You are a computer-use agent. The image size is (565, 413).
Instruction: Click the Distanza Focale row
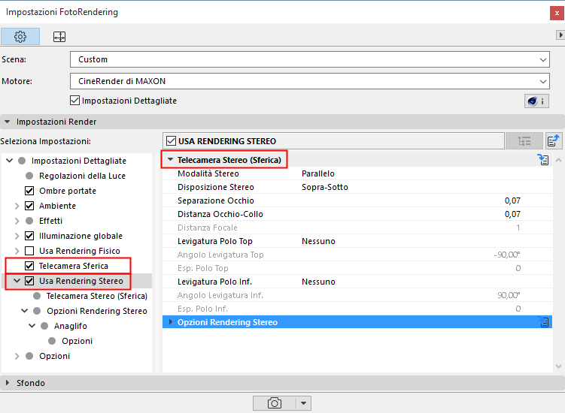pyautogui.click(x=357, y=228)
